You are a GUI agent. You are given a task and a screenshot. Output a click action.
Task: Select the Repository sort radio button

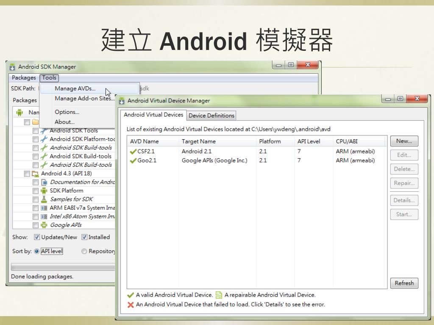[84, 251]
